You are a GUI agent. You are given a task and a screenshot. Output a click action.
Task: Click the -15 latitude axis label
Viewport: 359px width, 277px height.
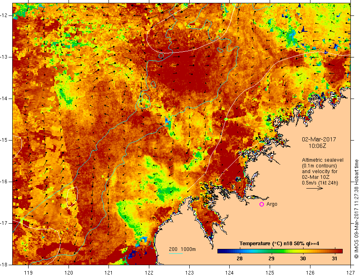coord(4,140)
